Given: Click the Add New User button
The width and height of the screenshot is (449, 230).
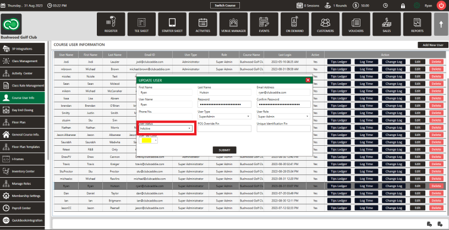Looking at the screenshot, I should pos(432,45).
